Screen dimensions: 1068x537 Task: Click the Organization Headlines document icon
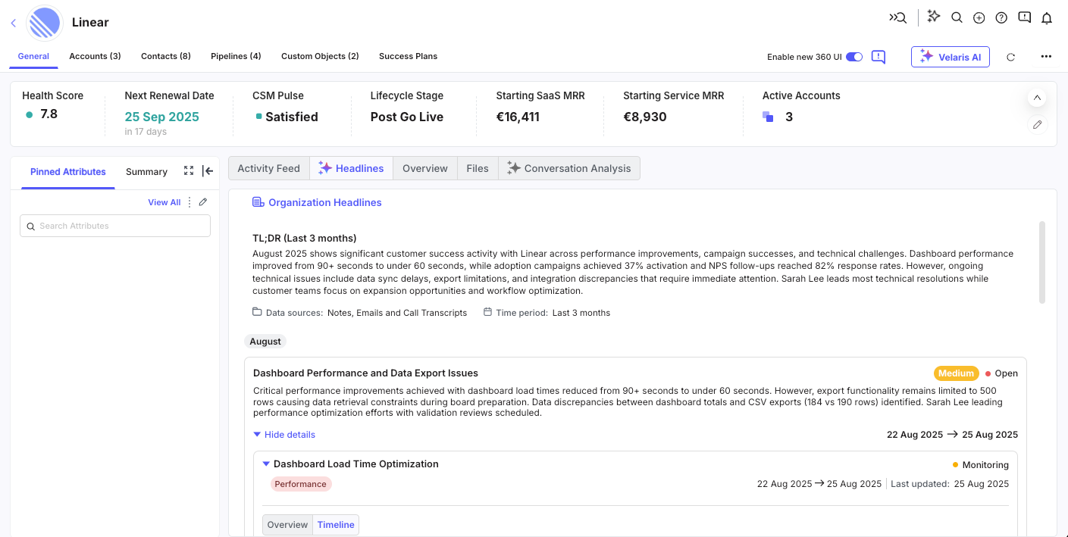258,202
